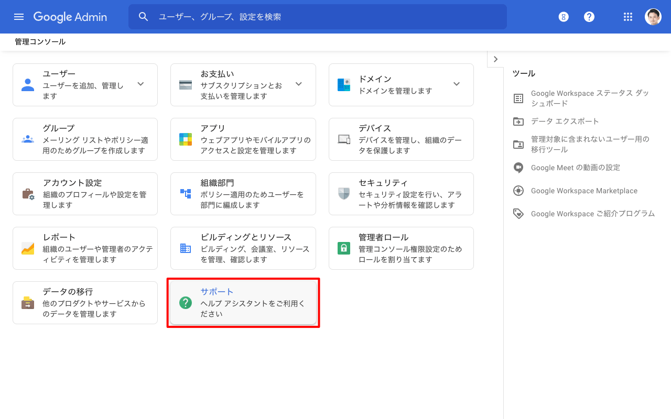Viewport: 671px width, 419px height.
Task: Open 管理対象に含まれないユーザー用の移行ツール link
Action: pyautogui.click(x=590, y=145)
